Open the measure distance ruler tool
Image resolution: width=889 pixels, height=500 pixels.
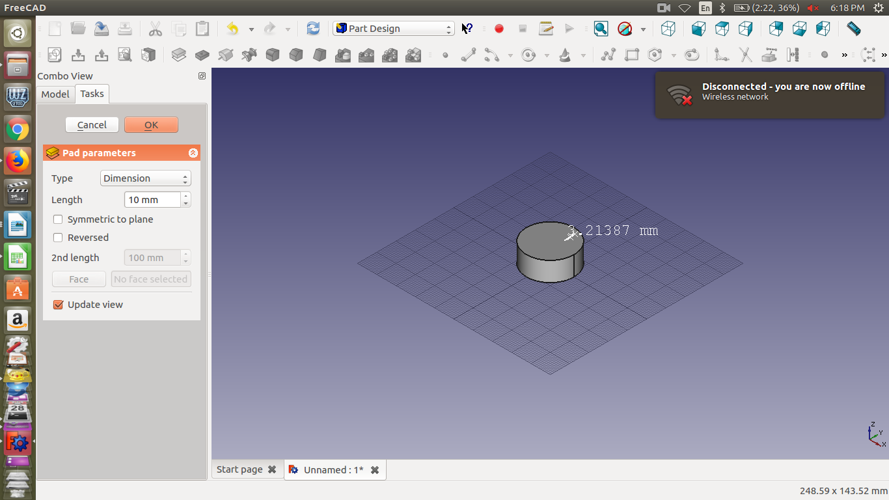853,29
